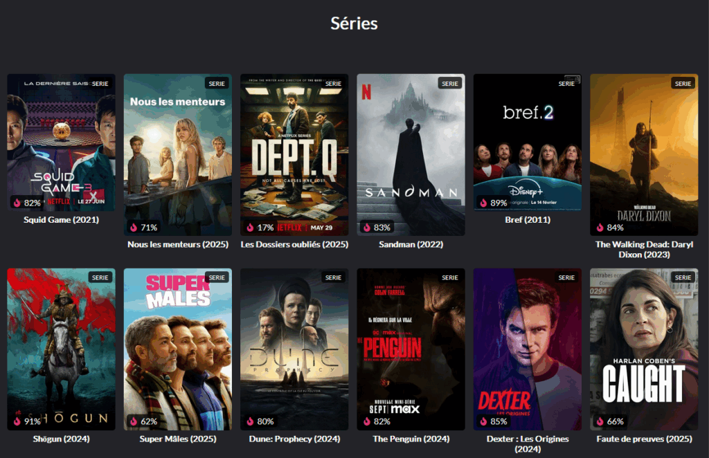Select the bref.2 Disney+ poster
This screenshot has width=709, height=458.
(x=528, y=143)
